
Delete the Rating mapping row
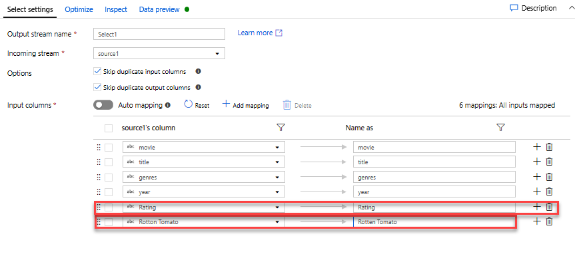point(549,207)
